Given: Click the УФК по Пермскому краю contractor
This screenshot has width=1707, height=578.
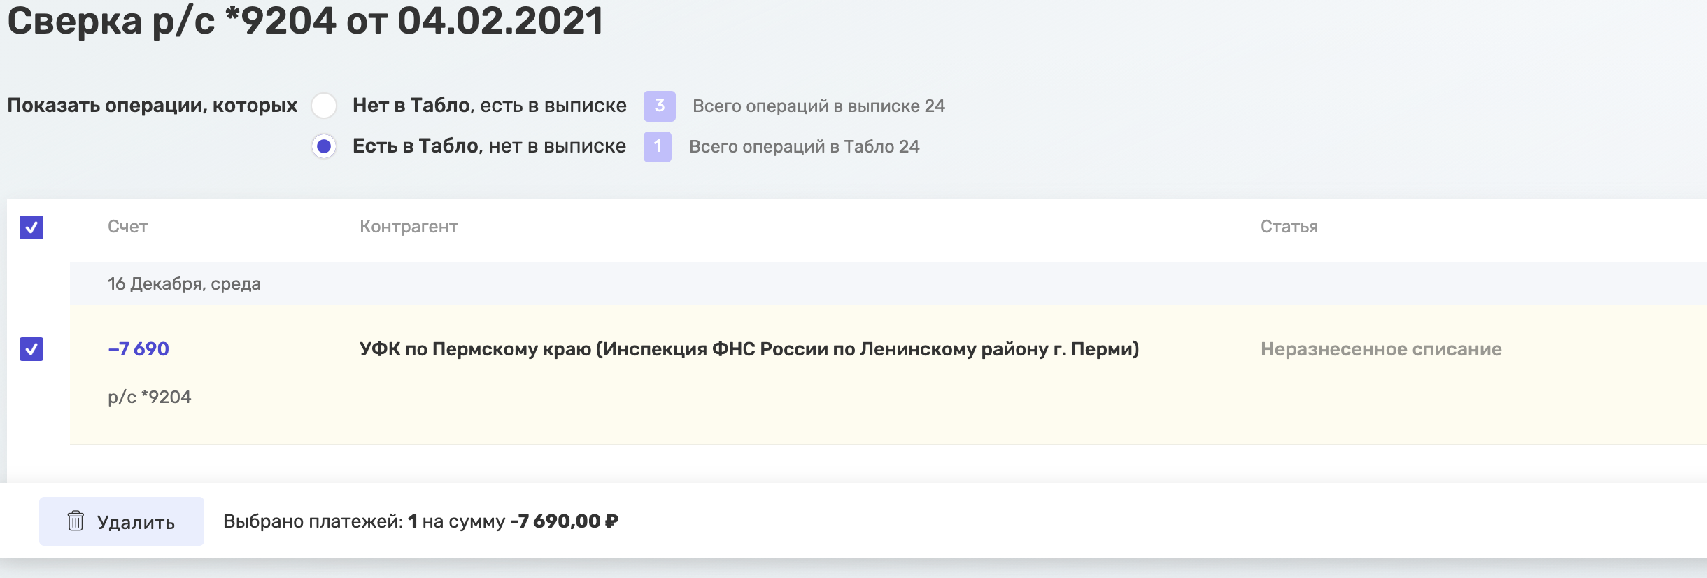Looking at the screenshot, I should 749,349.
